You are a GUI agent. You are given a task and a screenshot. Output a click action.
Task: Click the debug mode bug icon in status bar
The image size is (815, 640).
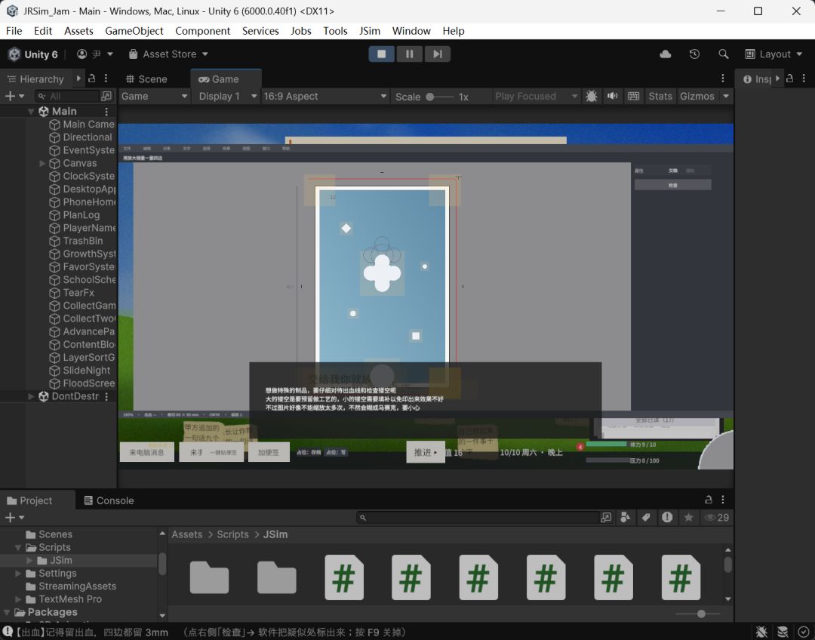coord(761,632)
